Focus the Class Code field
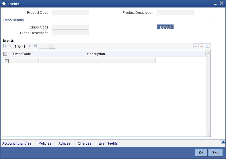Viewport: 226px width, 159px height. tap(70, 27)
